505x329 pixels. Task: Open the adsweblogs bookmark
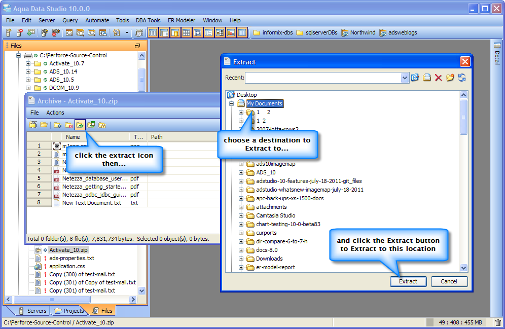click(398, 32)
